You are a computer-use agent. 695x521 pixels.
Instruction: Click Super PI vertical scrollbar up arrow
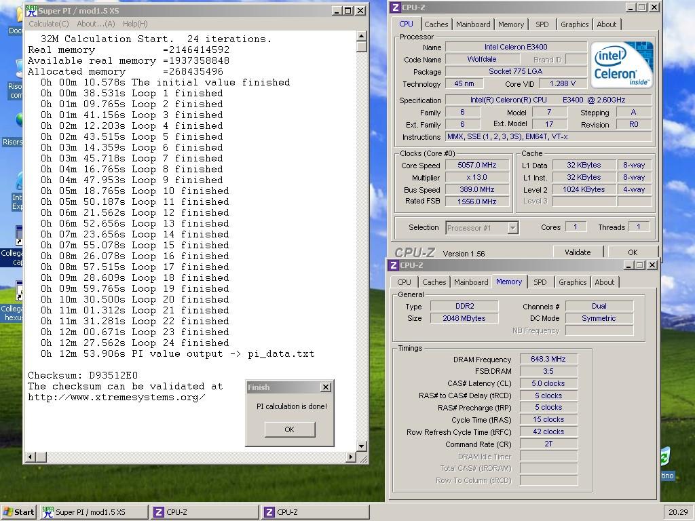pos(362,36)
